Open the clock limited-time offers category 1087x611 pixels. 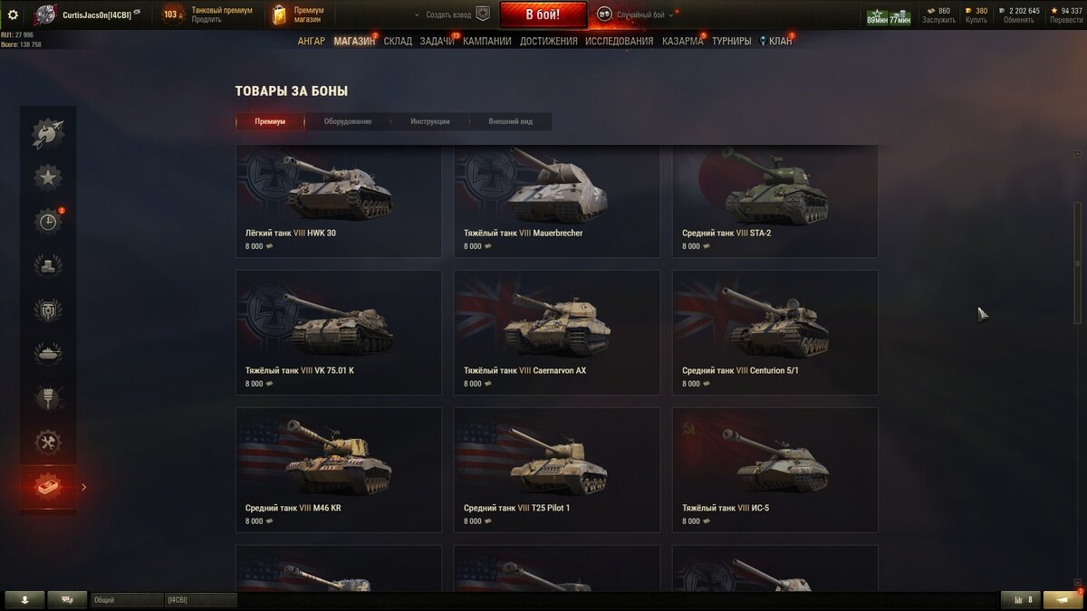pos(48,222)
